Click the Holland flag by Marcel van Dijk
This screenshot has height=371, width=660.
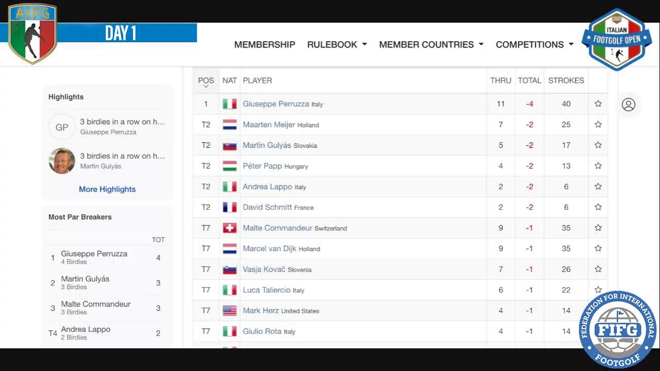pyautogui.click(x=229, y=248)
